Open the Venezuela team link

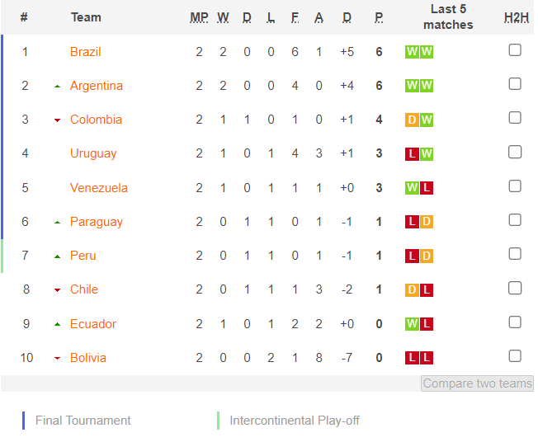point(99,187)
